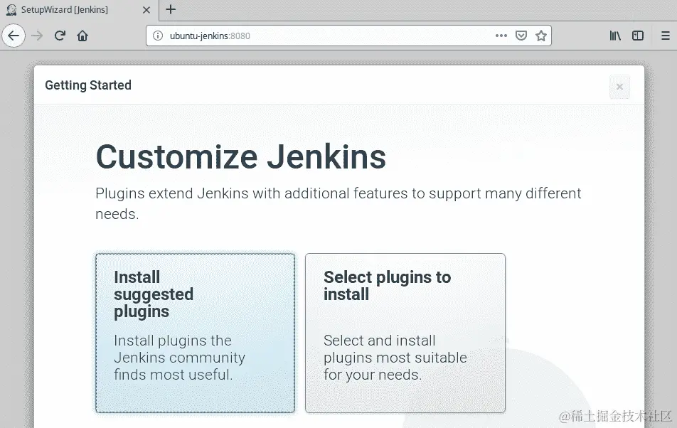Choose Select plugins to install option
The width and height of the screenshot is (677, 428).
[405, 333]
